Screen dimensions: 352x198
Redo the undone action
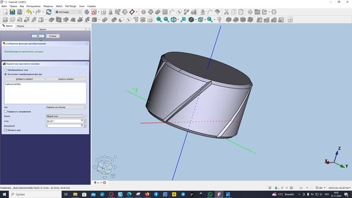(x=38, y=12)
